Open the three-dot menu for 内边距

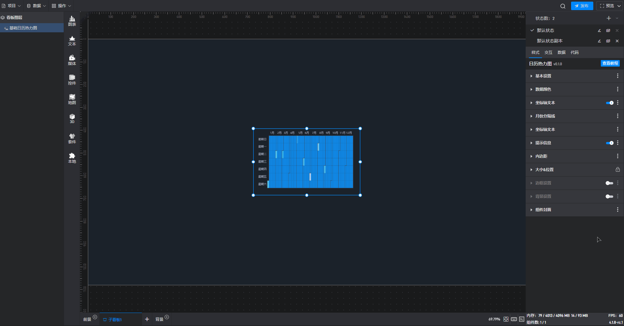(x=617, y=156)
